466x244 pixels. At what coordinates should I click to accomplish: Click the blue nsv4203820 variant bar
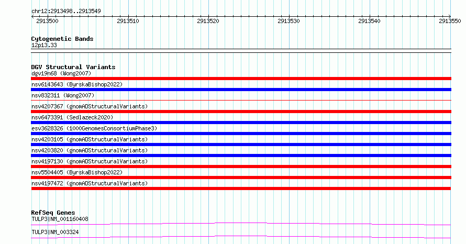[241, 156]
